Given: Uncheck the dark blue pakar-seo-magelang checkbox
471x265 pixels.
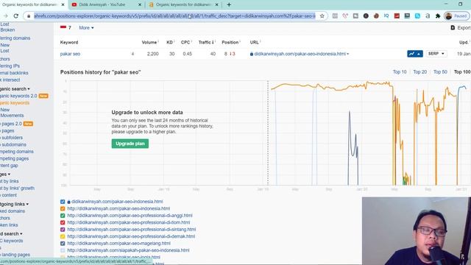Looking at the screenshot, I should [x=63, y=244].
